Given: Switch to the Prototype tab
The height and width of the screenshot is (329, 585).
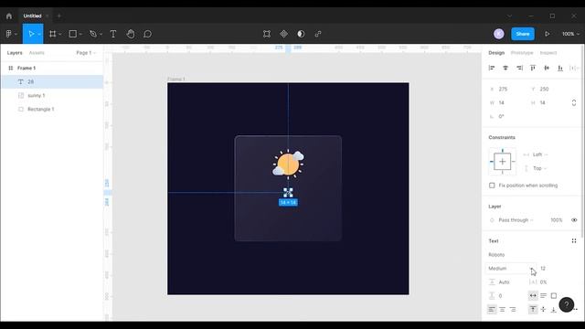Looking at the screenshot, I should tap(522, 53).
